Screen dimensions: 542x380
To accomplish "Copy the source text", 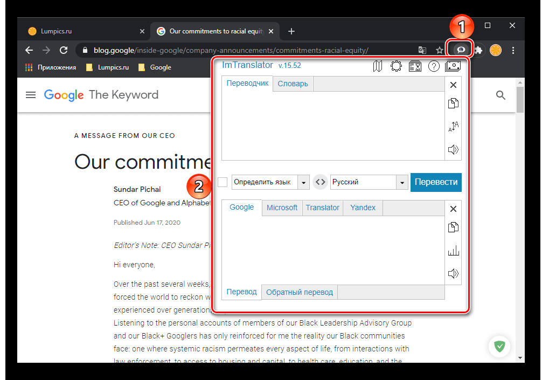I will (x=453, y=103).
